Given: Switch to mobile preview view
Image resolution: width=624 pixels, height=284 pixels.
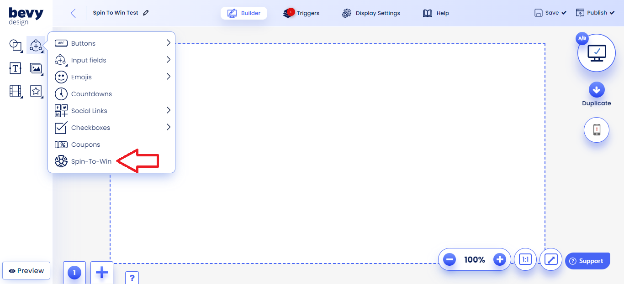Looking at the screenshot, I should click(597, 130).
